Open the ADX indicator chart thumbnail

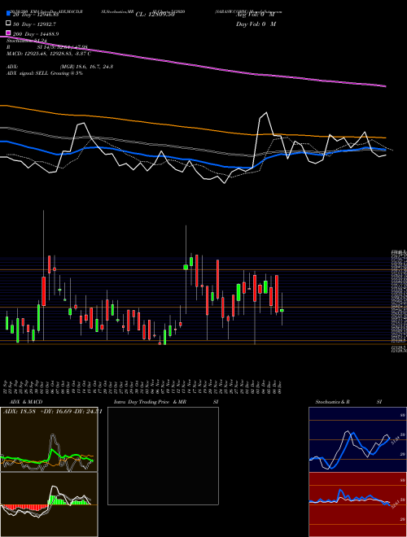49,439
